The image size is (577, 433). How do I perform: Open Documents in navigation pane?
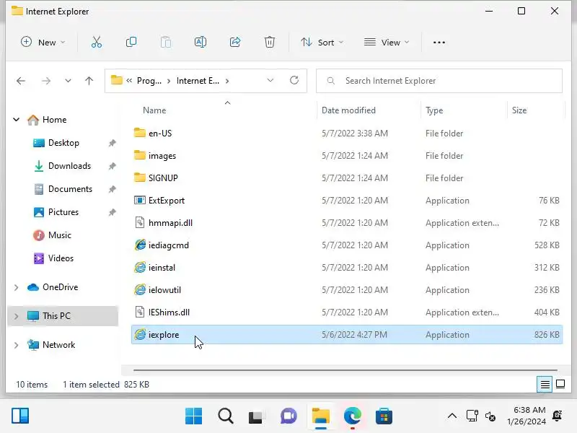point(70,189)
